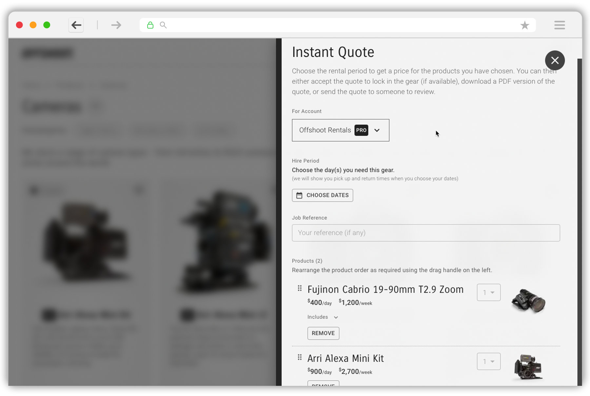This screenshot has width=590, height=396.
Task: Click the Arri Alexa Mini Kit title
Action: [x=345, y=358]
